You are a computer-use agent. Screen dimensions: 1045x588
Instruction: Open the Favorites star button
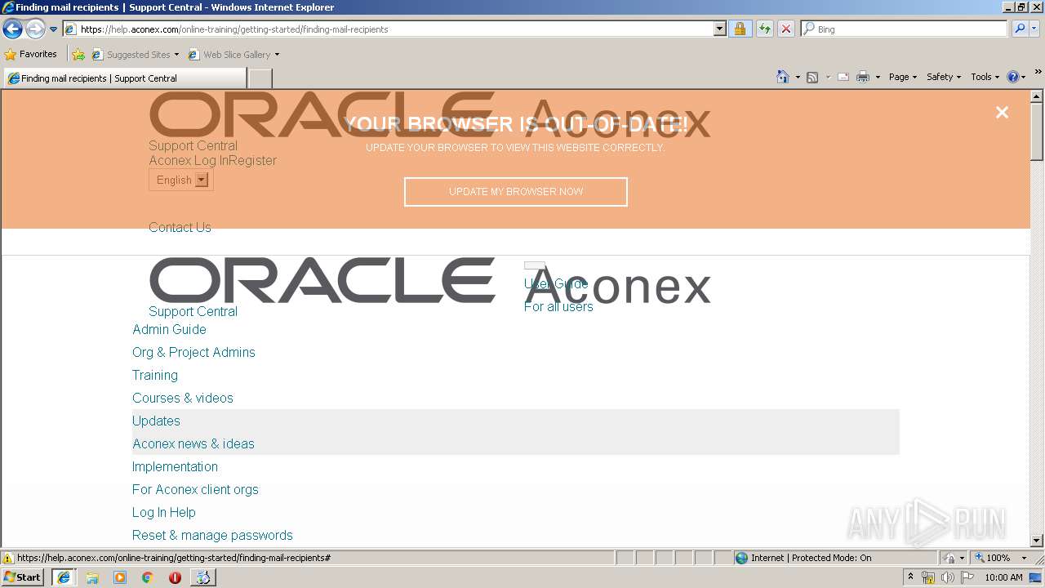[x=30, y=54]
